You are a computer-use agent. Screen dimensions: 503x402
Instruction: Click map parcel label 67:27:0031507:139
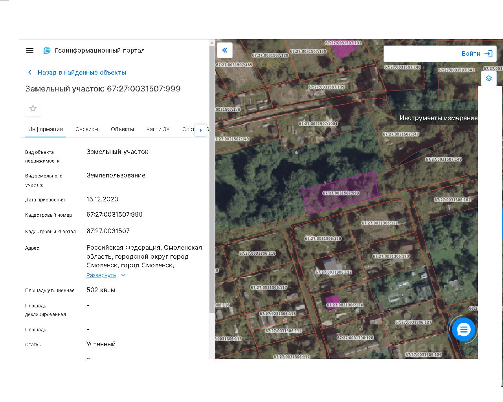click(326, 87)
